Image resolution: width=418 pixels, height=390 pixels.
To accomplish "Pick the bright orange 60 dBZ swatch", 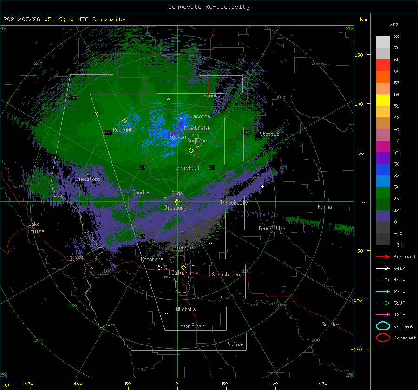I will [x=383, y=77].
